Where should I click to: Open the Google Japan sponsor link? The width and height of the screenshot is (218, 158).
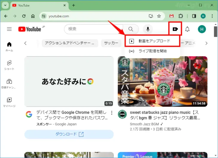point(66,124)
